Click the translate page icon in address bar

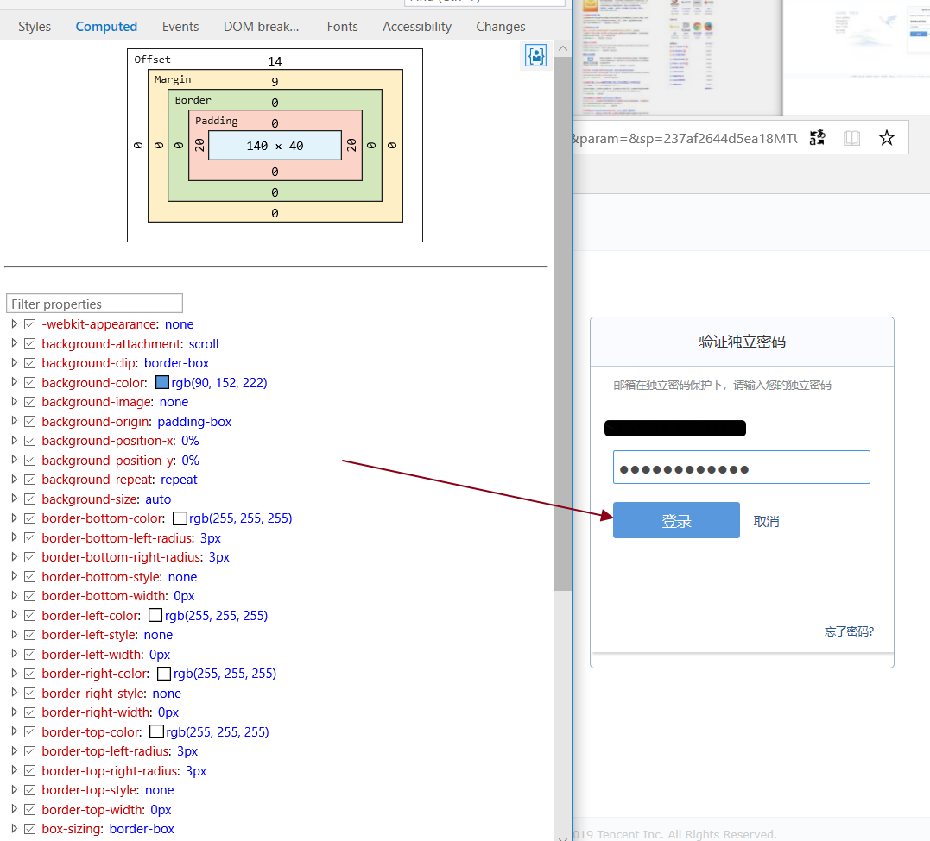817,138
